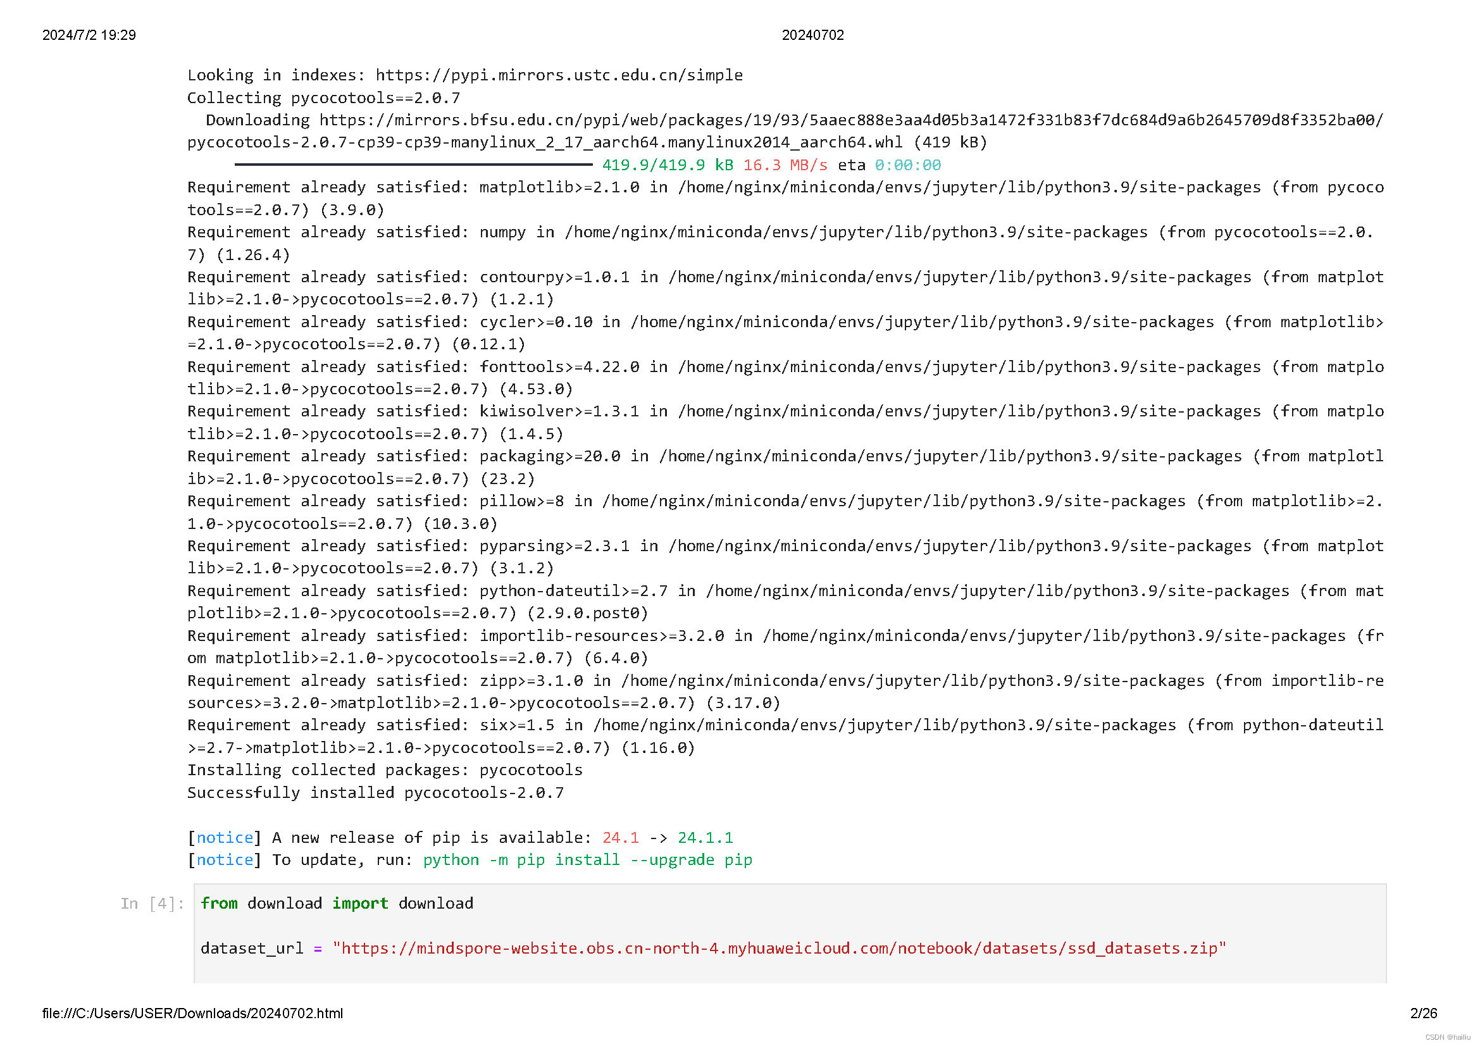This screenshot has height=1046, width=1480.
Task: Click the red 16.3 MB/s download speed
Action: click(x=785, y=165)
